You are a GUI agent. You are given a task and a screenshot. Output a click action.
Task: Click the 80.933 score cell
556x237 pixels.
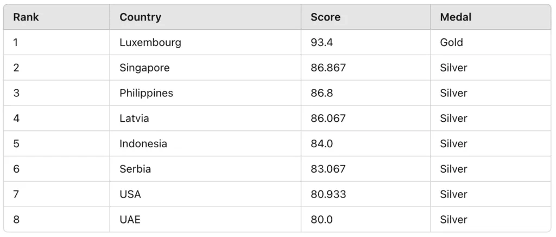tap(328, 194)
